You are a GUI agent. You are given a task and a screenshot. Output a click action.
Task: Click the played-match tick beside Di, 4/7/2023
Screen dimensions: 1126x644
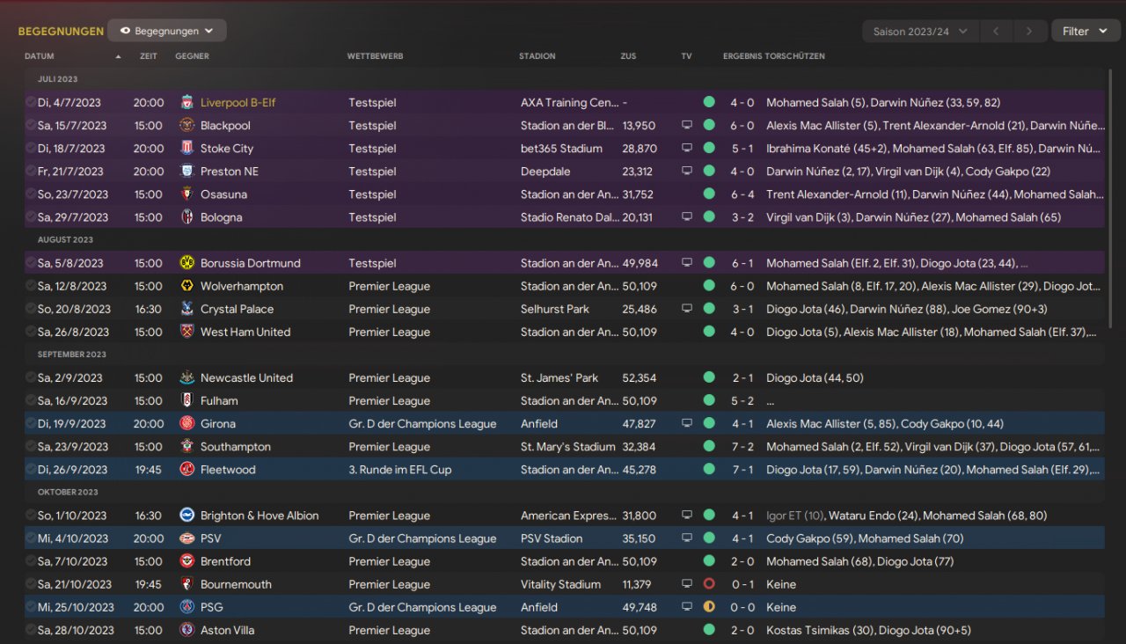click(x=31, y=102)
